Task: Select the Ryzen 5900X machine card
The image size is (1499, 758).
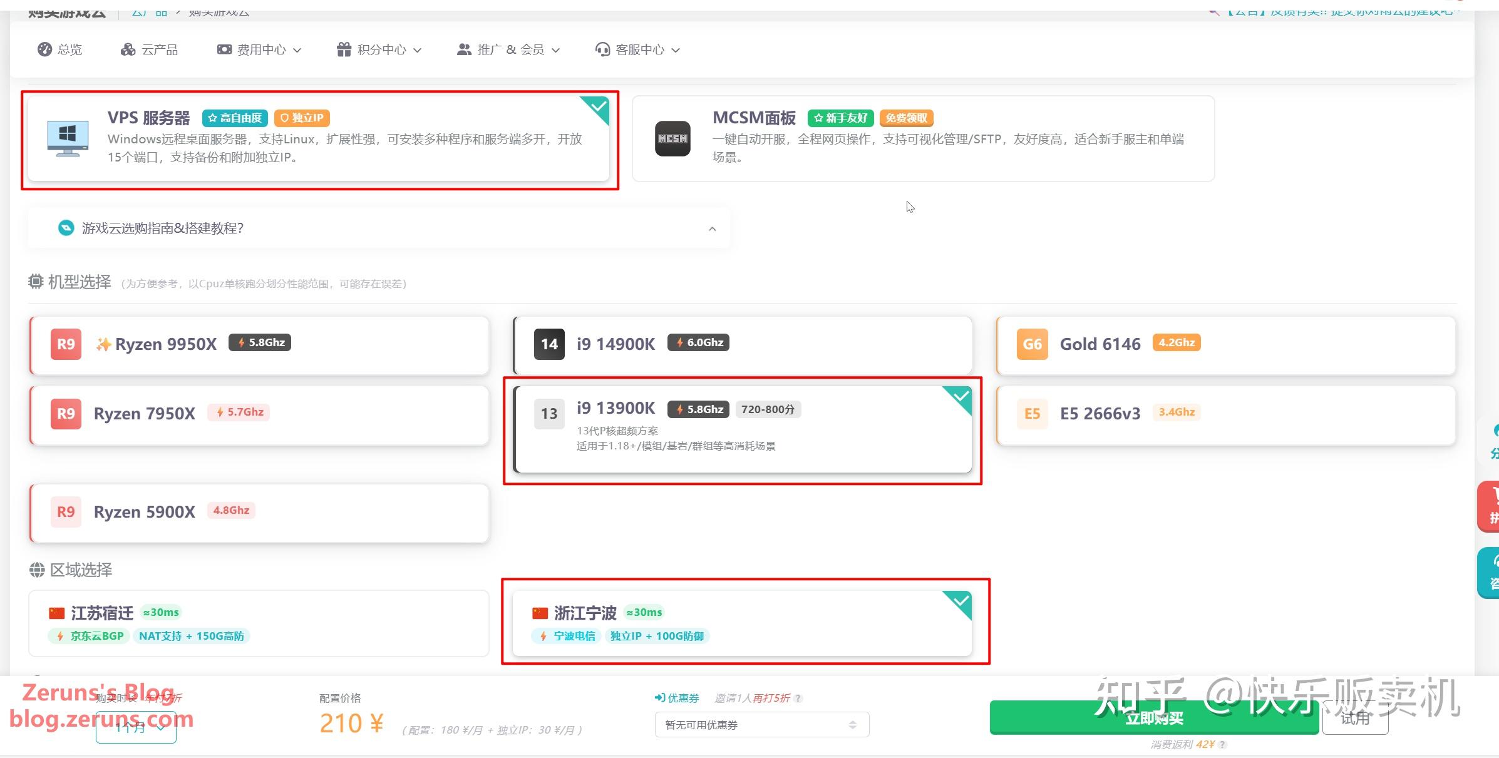Action: (259, 513)
